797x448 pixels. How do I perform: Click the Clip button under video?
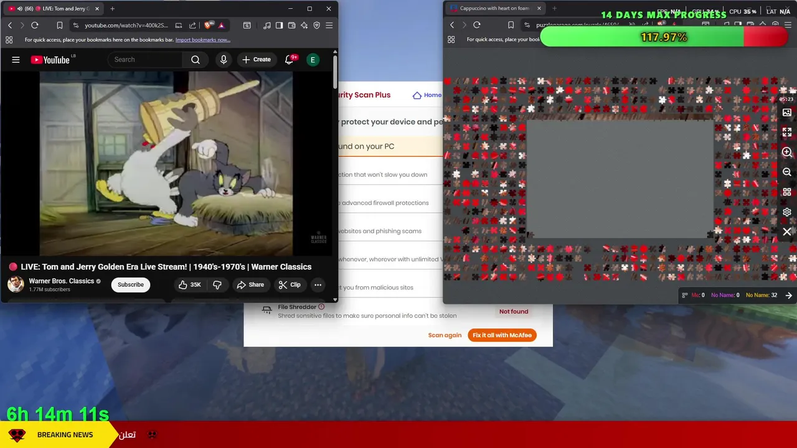click(x=290, y=285)
